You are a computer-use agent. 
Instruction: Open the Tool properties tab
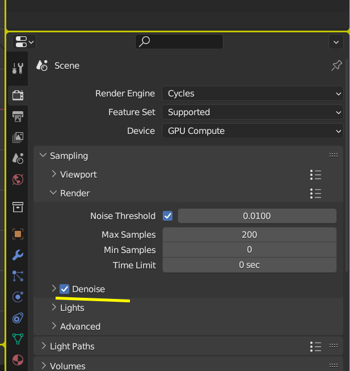(18, 69)
